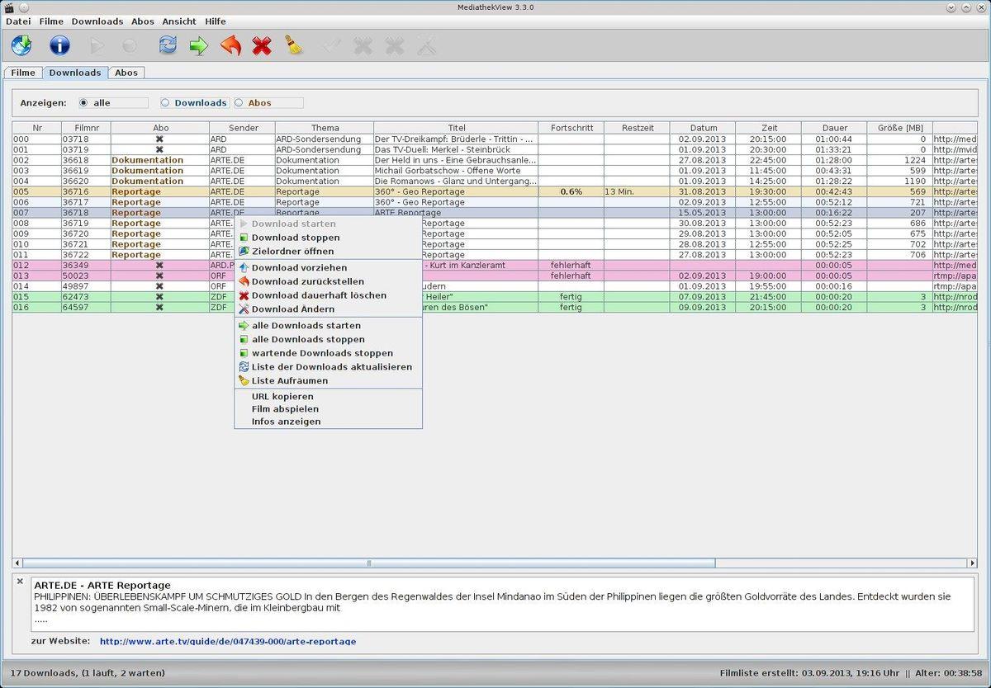Viewport: 991px width, 688px height.
Task: Click the globe icon to load film list
Action: pyautogui.click(x=21, y=45)
